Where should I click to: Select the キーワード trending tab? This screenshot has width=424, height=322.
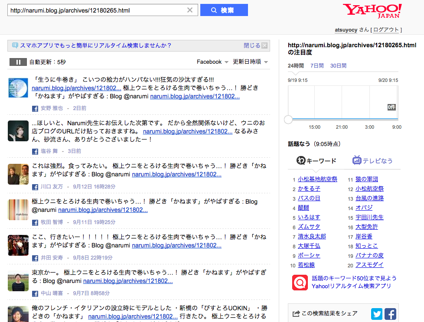(x=316, y=161)
